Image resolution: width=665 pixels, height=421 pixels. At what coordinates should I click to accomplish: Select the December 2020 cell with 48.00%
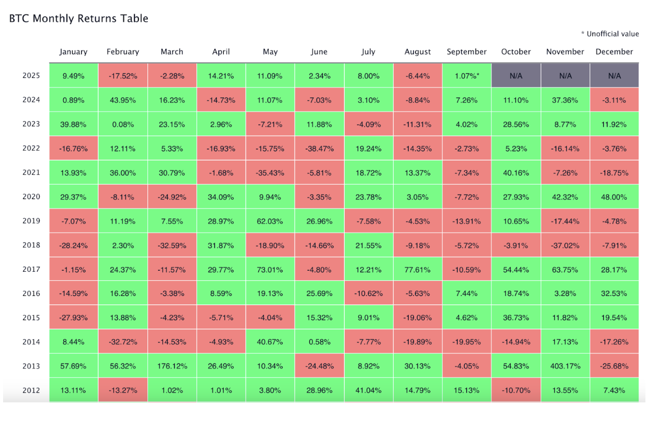click(614, 197)
